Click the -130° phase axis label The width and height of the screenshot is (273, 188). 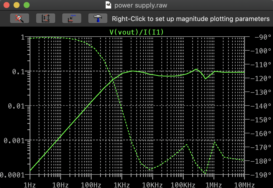click(x=261, y=92)
